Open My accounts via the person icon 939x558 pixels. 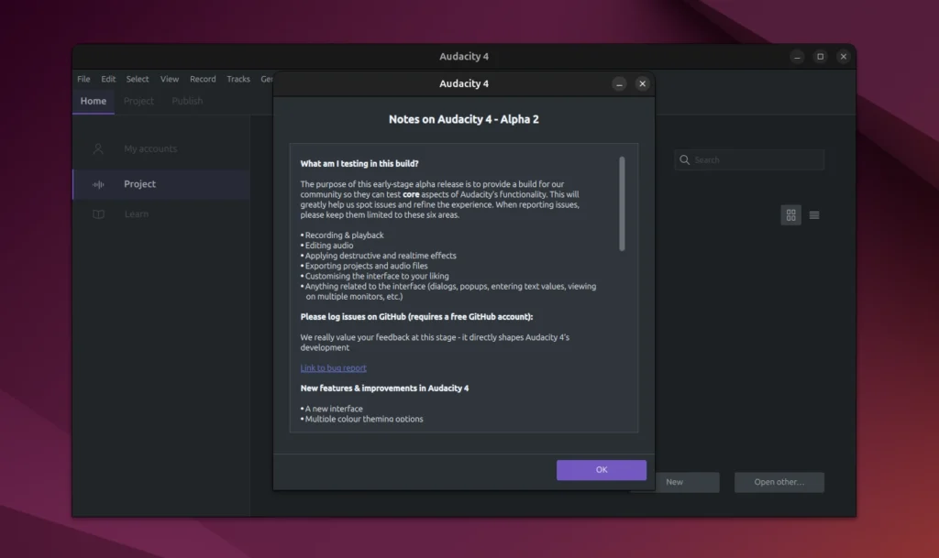98,148
